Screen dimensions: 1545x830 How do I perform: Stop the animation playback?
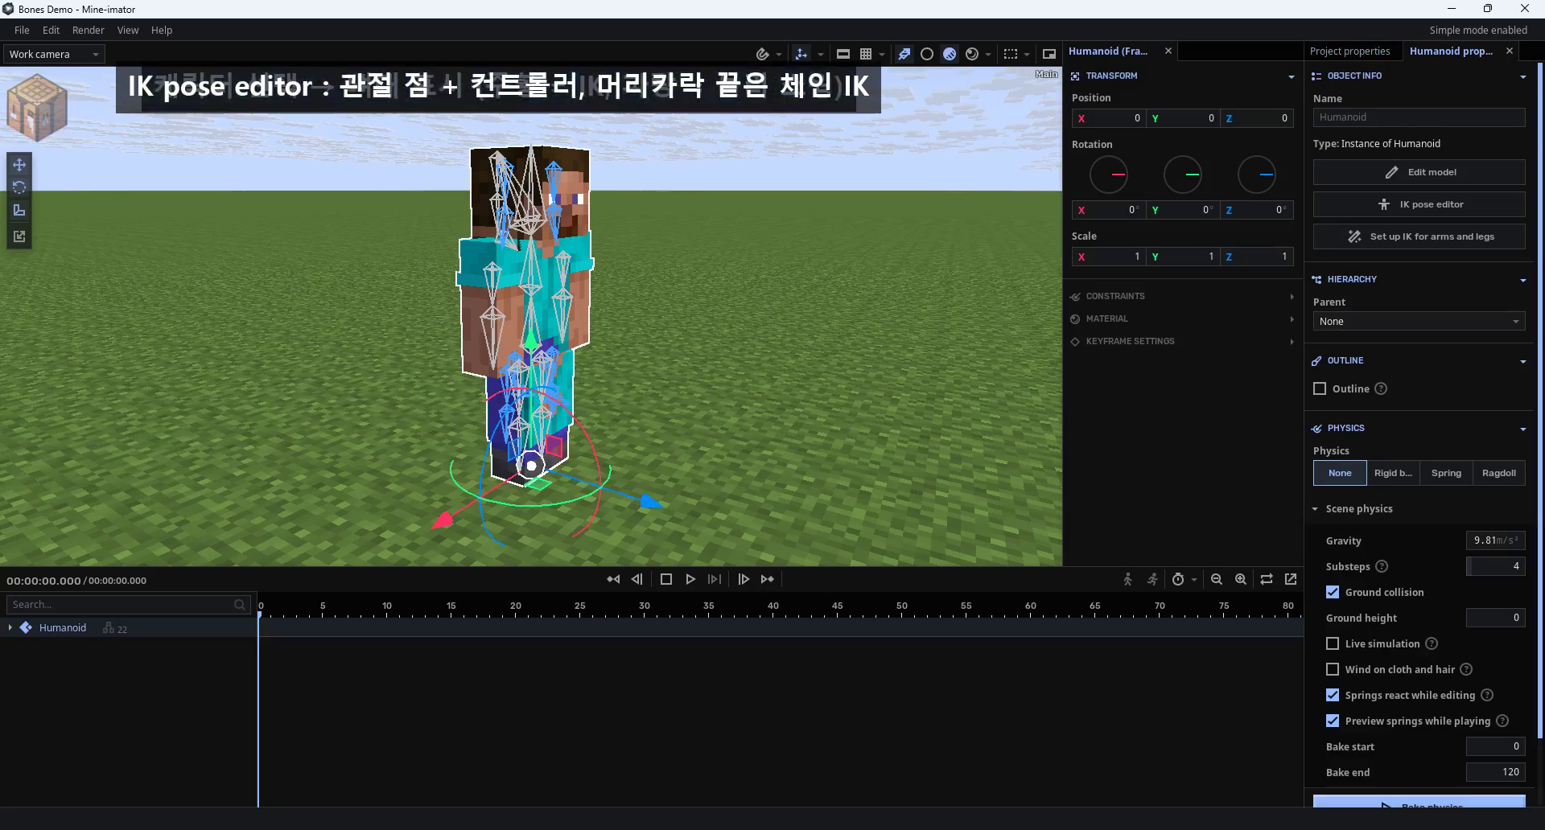pyautogui.click(x=666, y=579)
